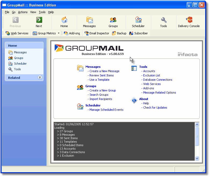The image size is (210, 177).
Task: Click the log panel scroll down arrow
Action: click(197, 158)
